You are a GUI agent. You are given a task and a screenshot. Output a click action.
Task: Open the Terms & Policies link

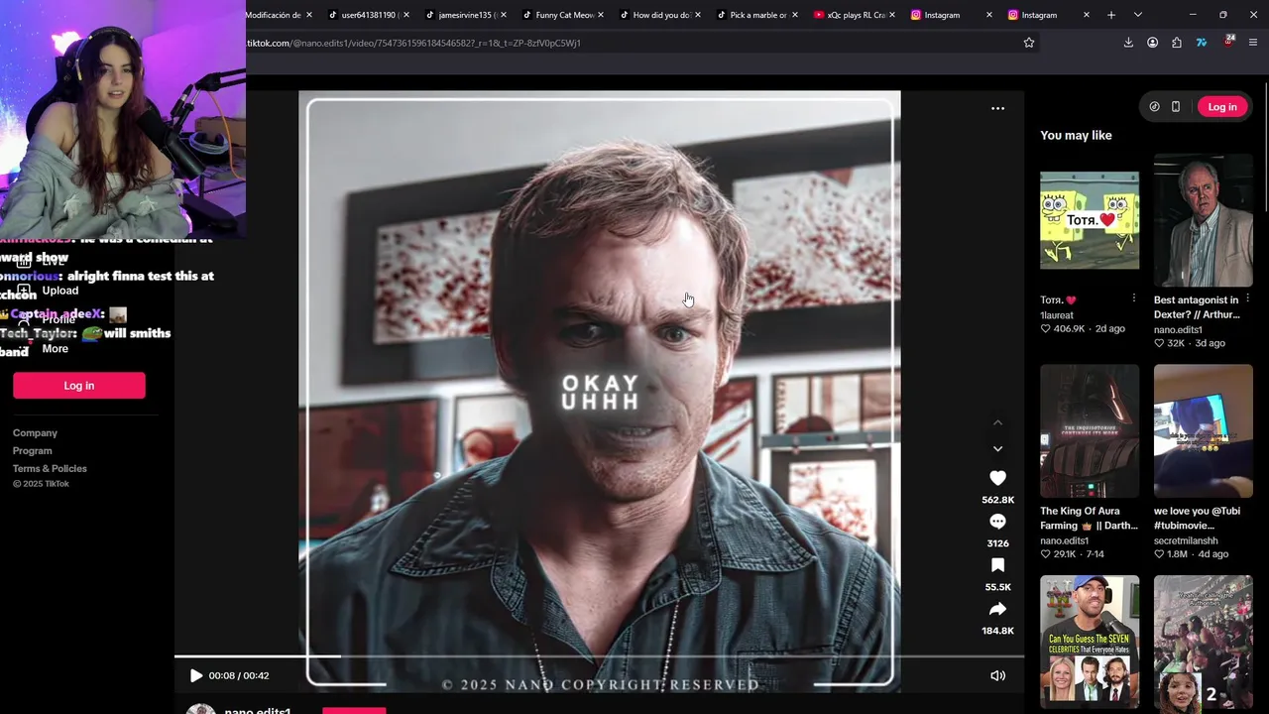coord(50,469)
